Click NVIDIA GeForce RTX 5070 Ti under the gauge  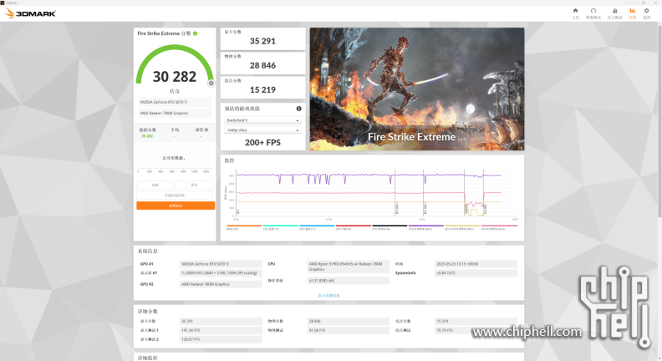point(175,102)
